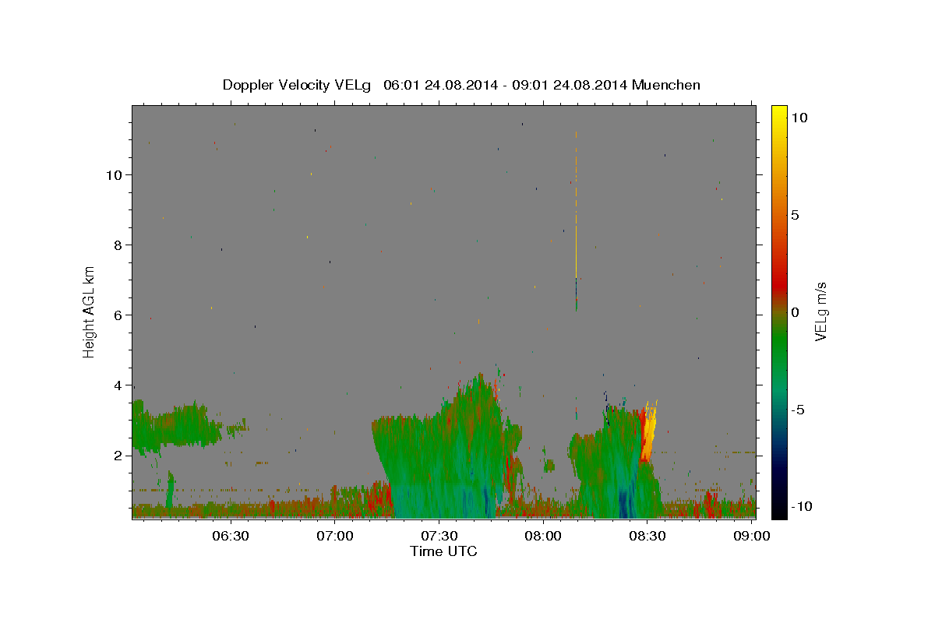Click the 09:00 time tick label
The height and width of the screenshot is (623, 935).
coord(750,536)
